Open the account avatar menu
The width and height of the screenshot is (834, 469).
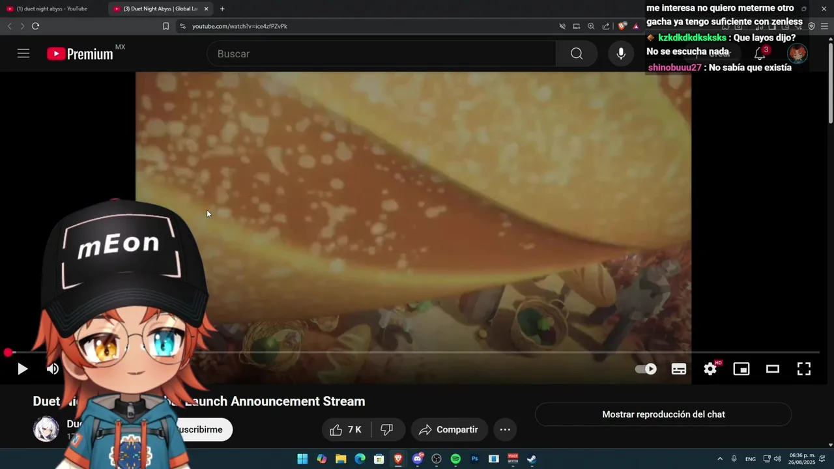[x=797, y=53]
